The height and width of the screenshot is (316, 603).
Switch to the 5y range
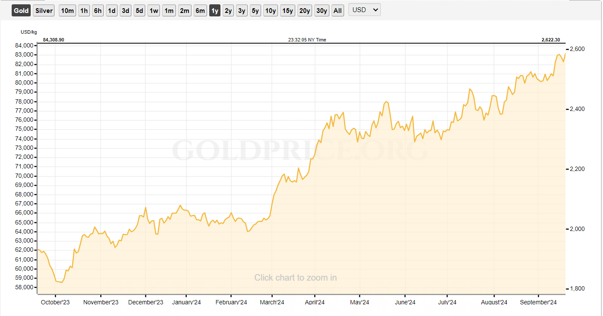tap(255, 10)
